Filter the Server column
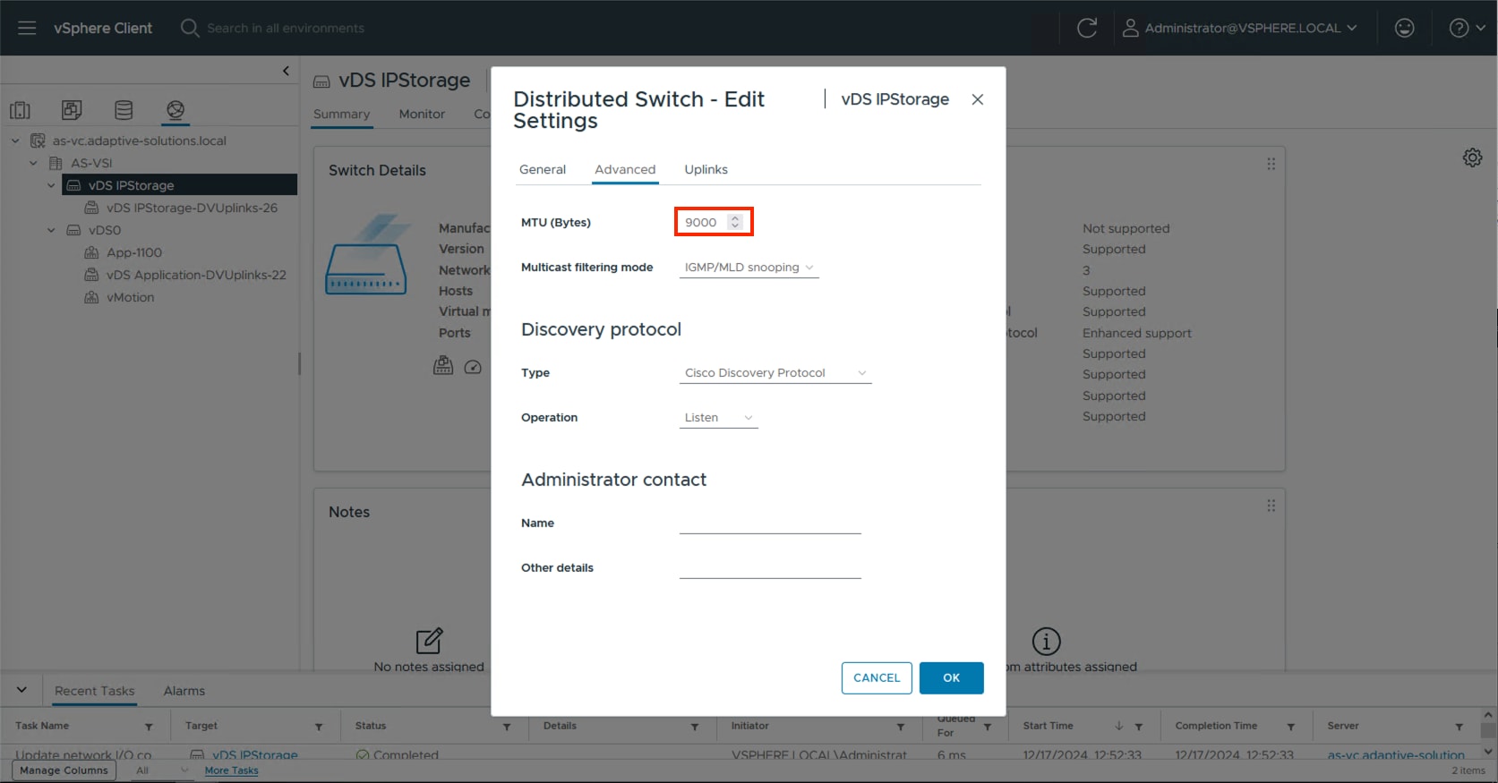The image size is (1498, 783). point(1459,727)
